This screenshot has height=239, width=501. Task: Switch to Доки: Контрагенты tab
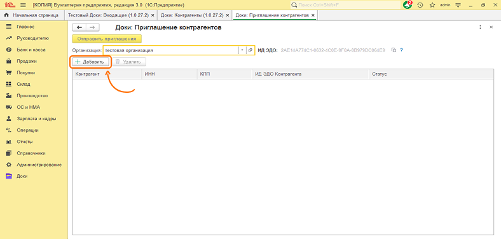[193, 15]
